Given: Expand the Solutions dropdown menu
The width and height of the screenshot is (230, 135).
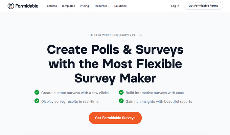Looking at the screenshot, I should pos(121,6).
